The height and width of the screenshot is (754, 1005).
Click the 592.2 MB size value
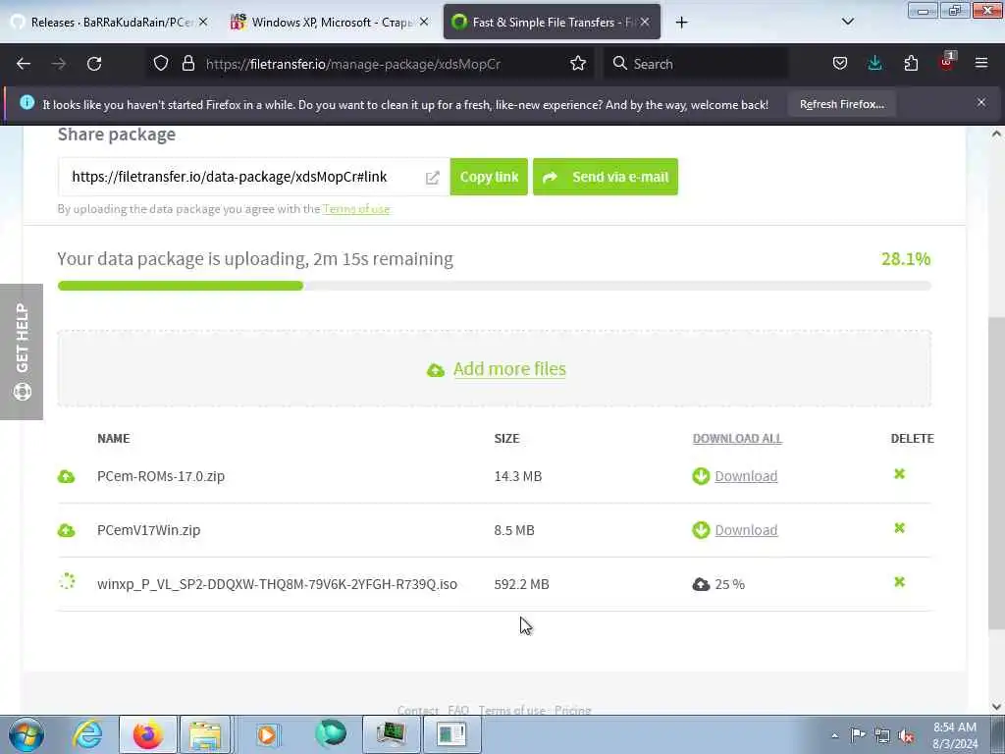coord(522,584)
